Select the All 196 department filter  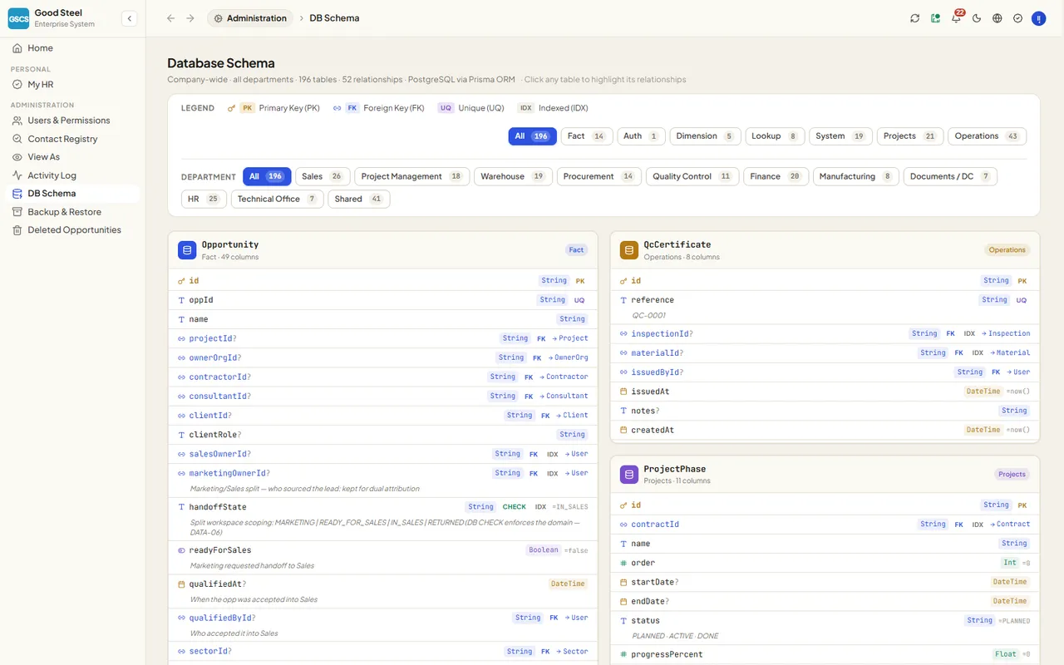267,176
